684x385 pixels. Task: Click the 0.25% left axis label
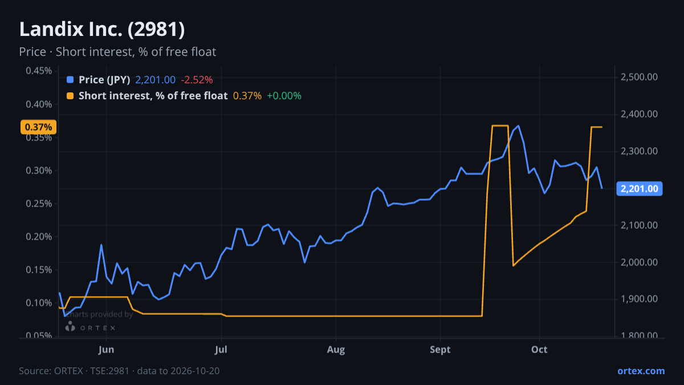click(39, 204)
